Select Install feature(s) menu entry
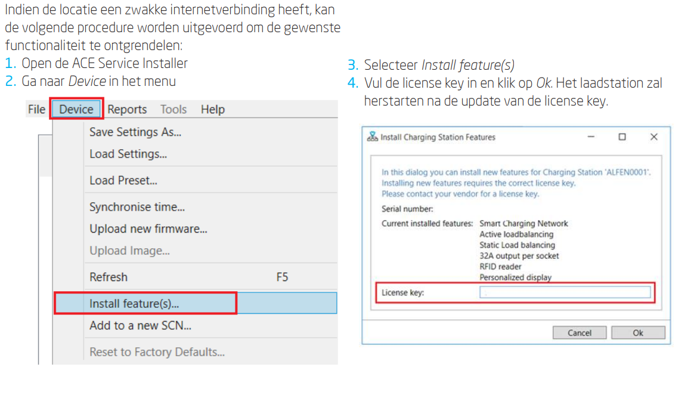The width and height of the screenshot is (697, 395). click(x=134, y=304)
